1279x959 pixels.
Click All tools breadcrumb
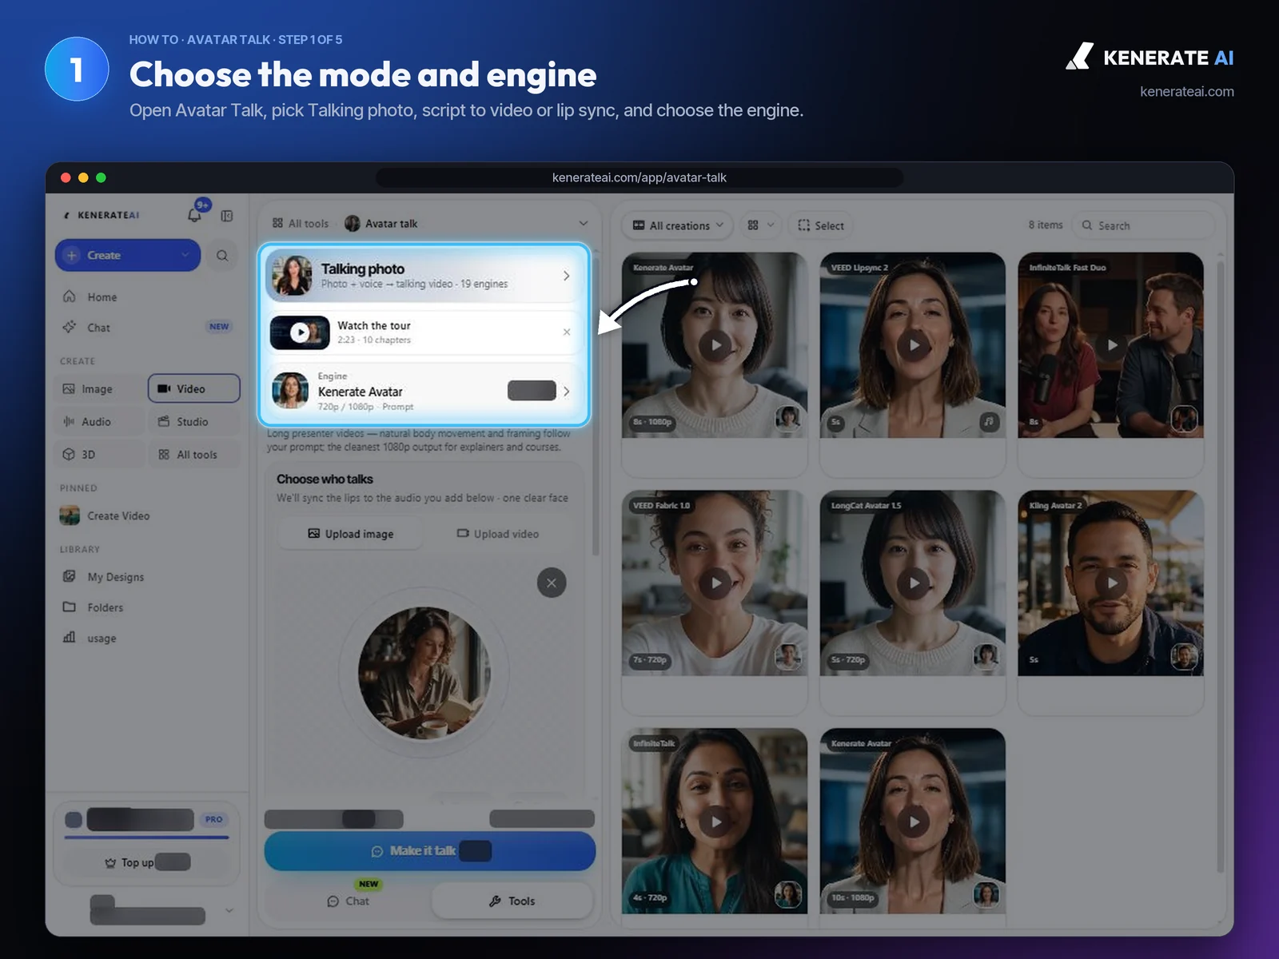tap(301, 224)
